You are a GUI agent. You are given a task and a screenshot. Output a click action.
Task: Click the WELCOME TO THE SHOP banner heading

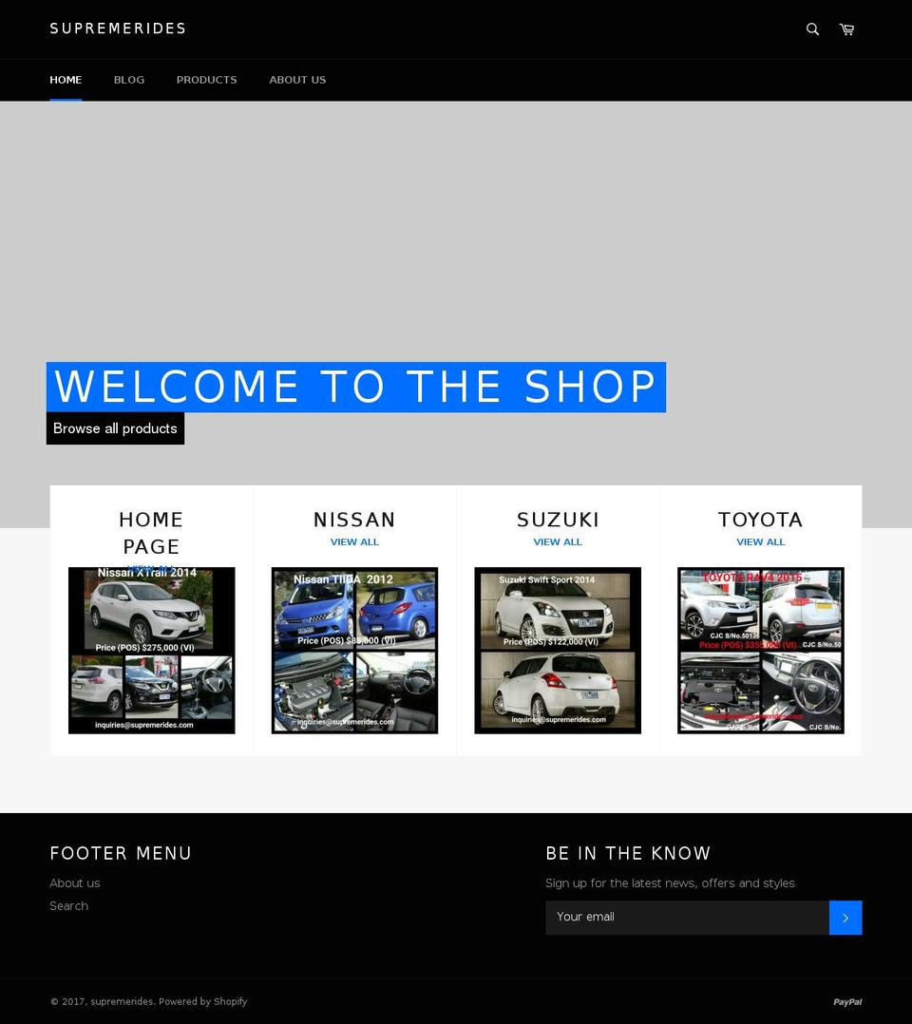[x=356, y=387]
